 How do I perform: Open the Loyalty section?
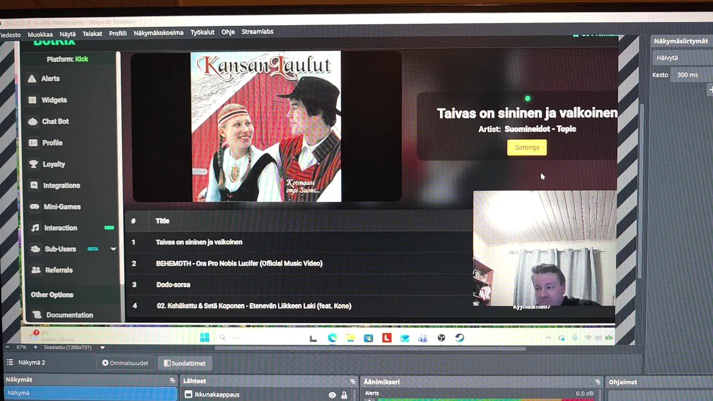click(53, 164)
